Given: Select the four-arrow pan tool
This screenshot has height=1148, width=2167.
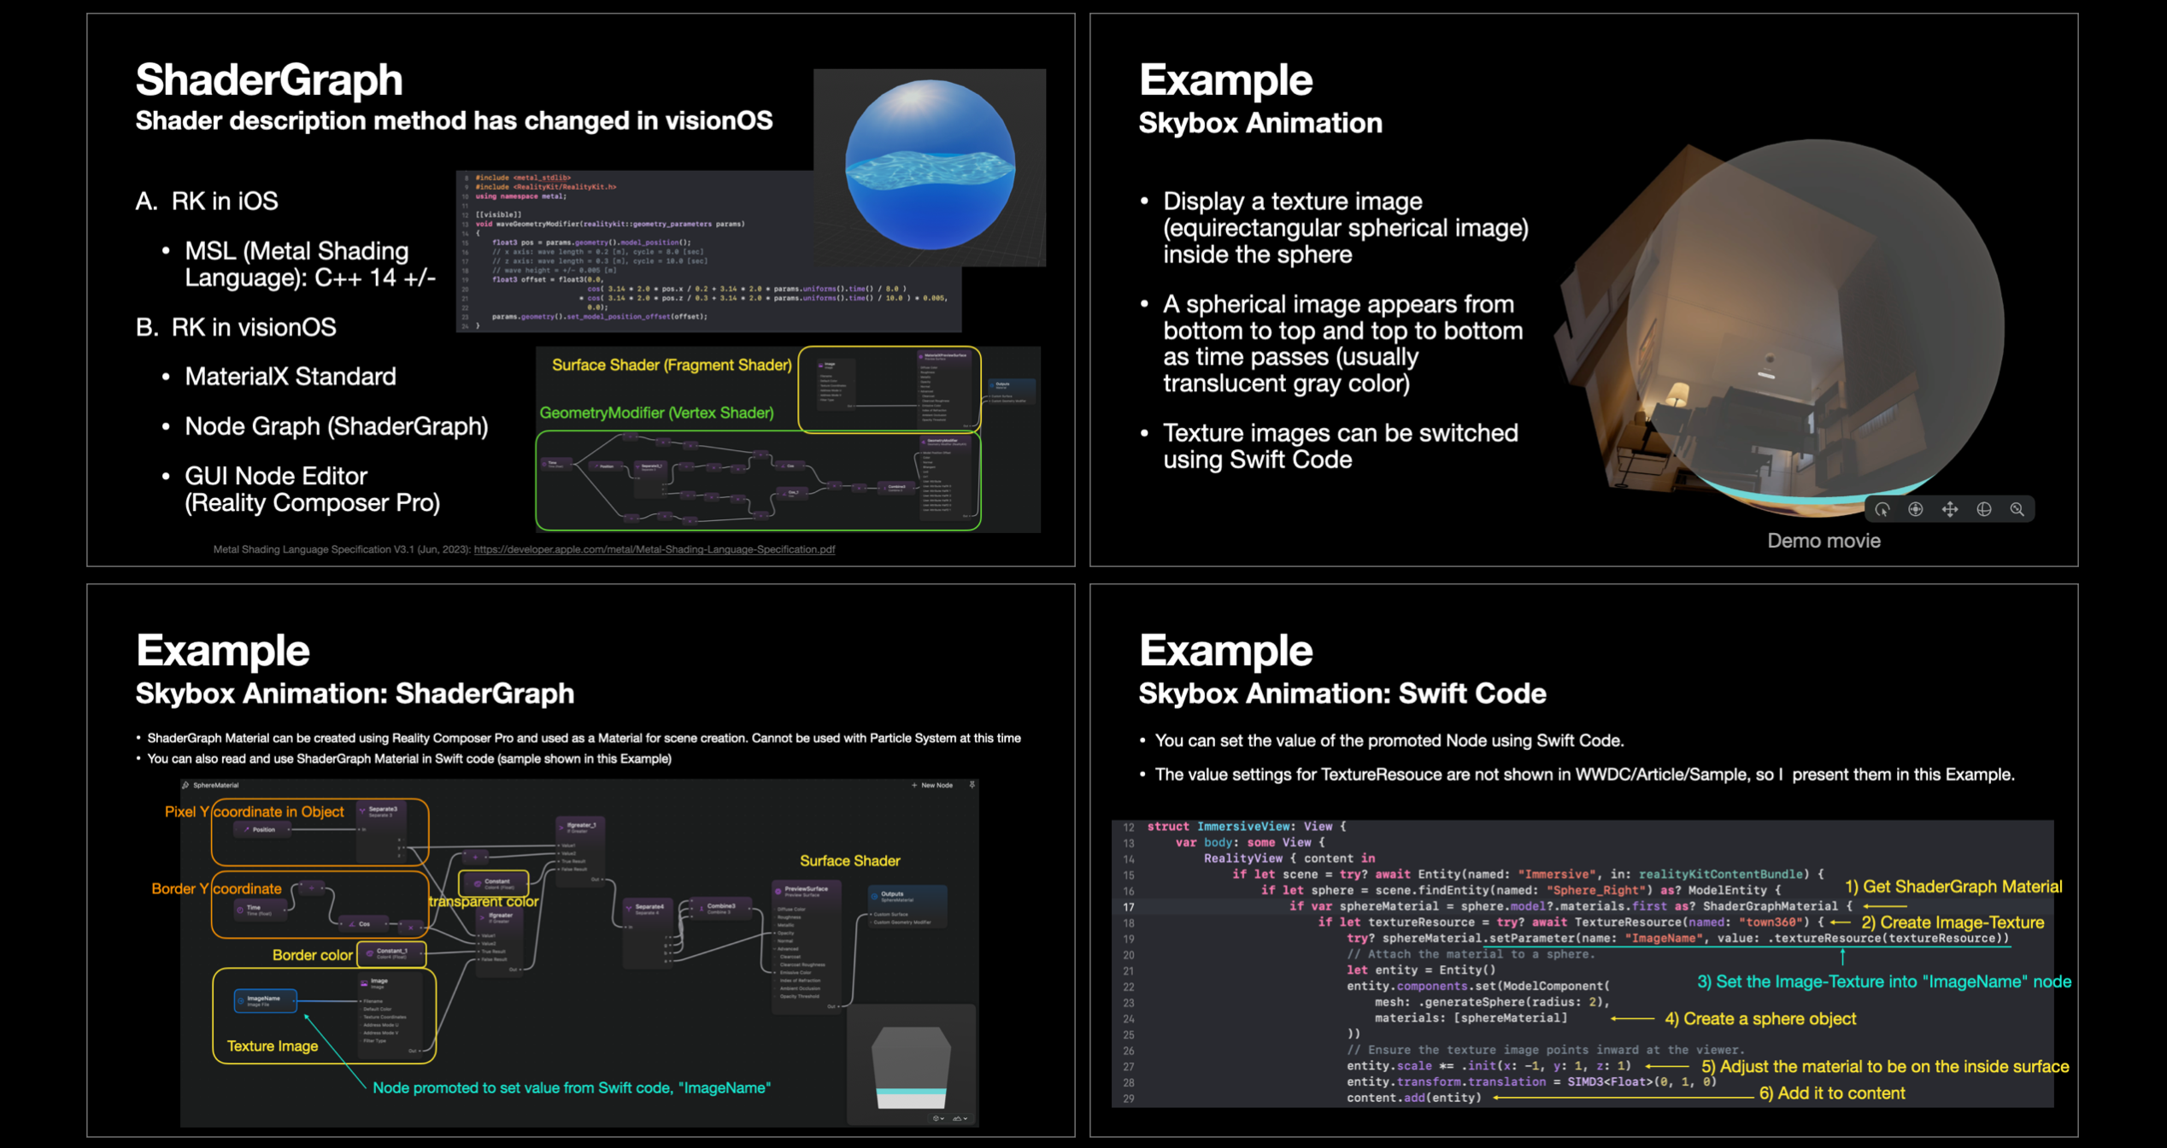Looking at the screenshot, I should click(1950, 510).
